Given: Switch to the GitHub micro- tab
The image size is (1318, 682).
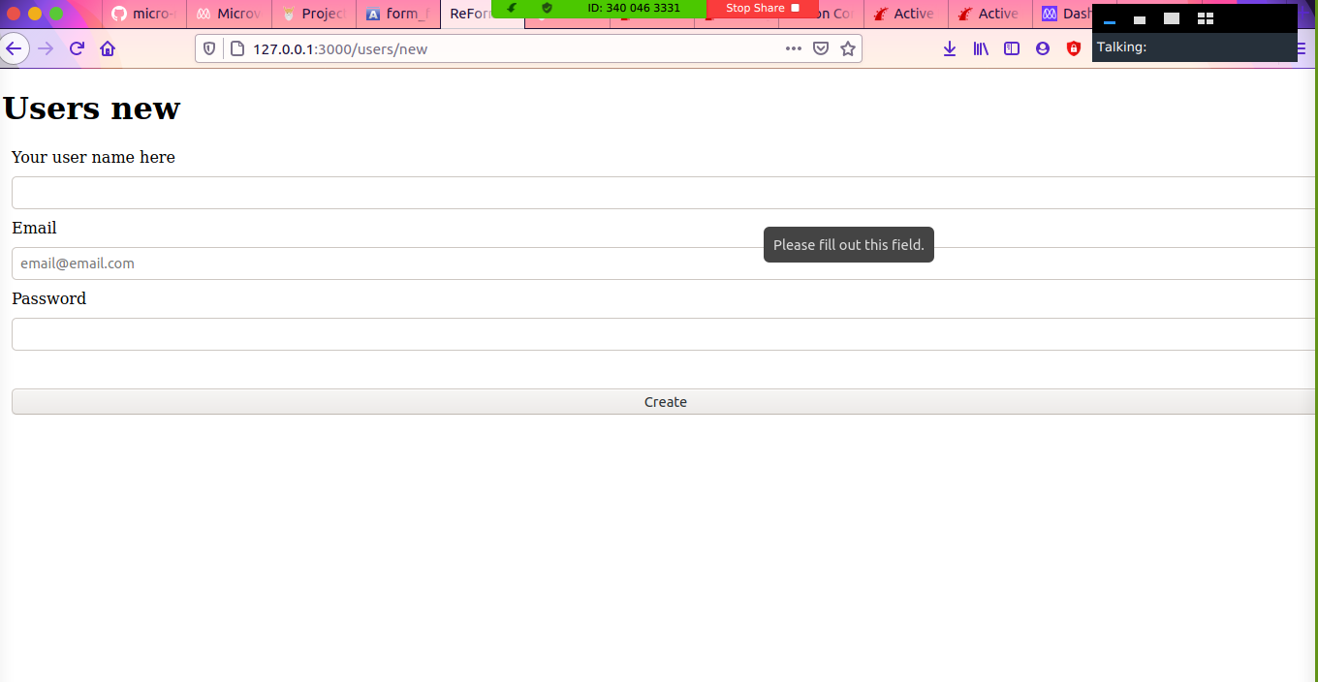Looking at the screenshot, I should click(144, 15).
